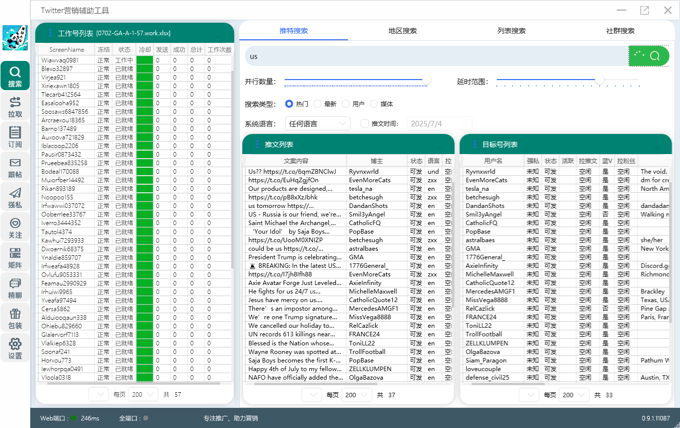Collapse the 目标号列表 panel with its chevron
The height and width of the screenshot is (428, 680).
(656, 148)
